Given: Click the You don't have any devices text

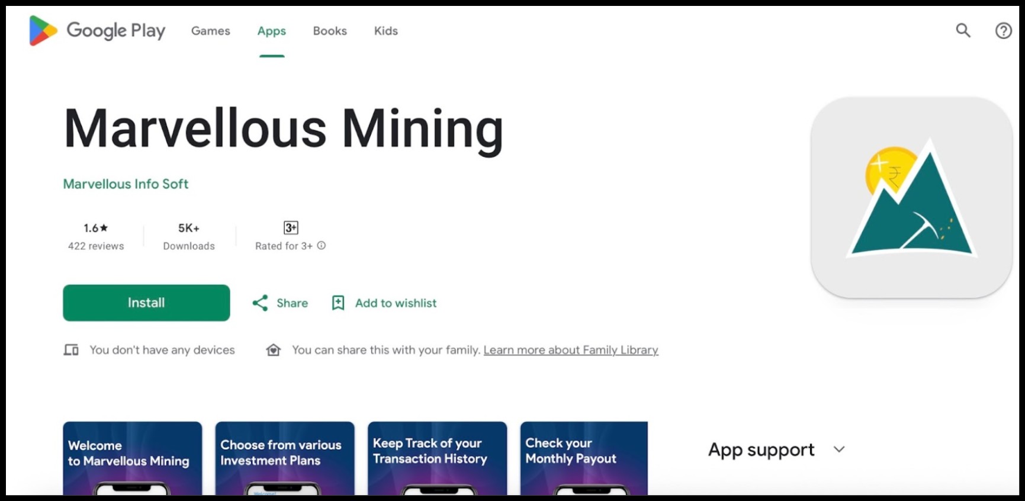Looking at the screenshot, I should coord(162,350).
